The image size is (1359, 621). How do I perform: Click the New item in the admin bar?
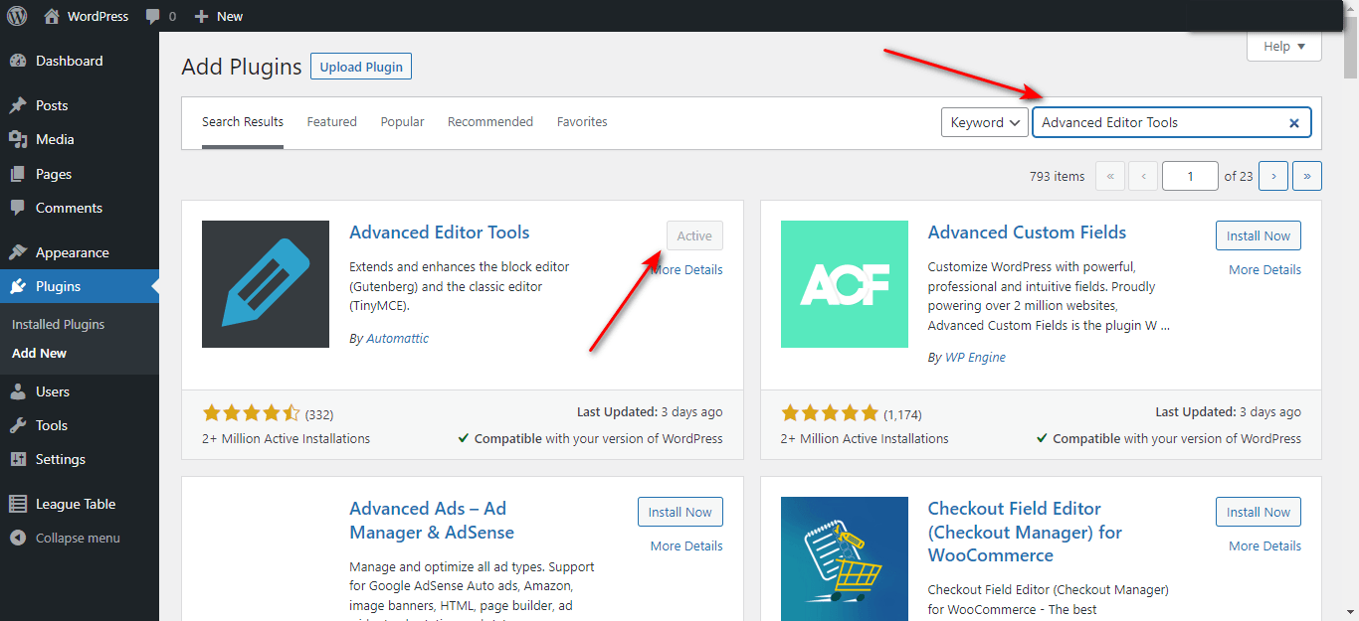pyautogui.click(x=218, y=15)
